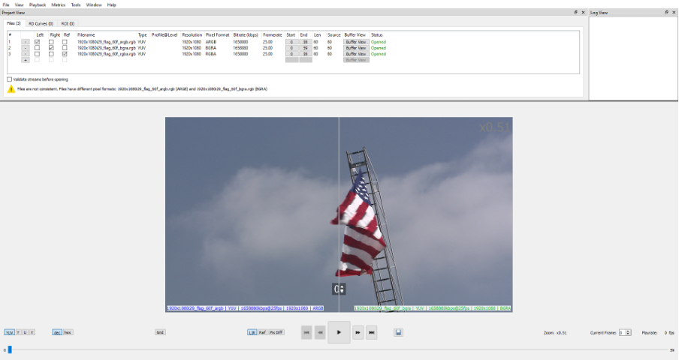Undock the Project View panel

(575, 13)
